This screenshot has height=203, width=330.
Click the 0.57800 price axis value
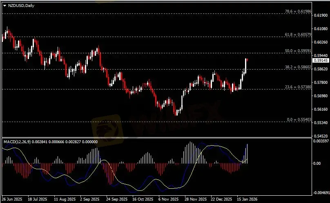click(321, 83)
